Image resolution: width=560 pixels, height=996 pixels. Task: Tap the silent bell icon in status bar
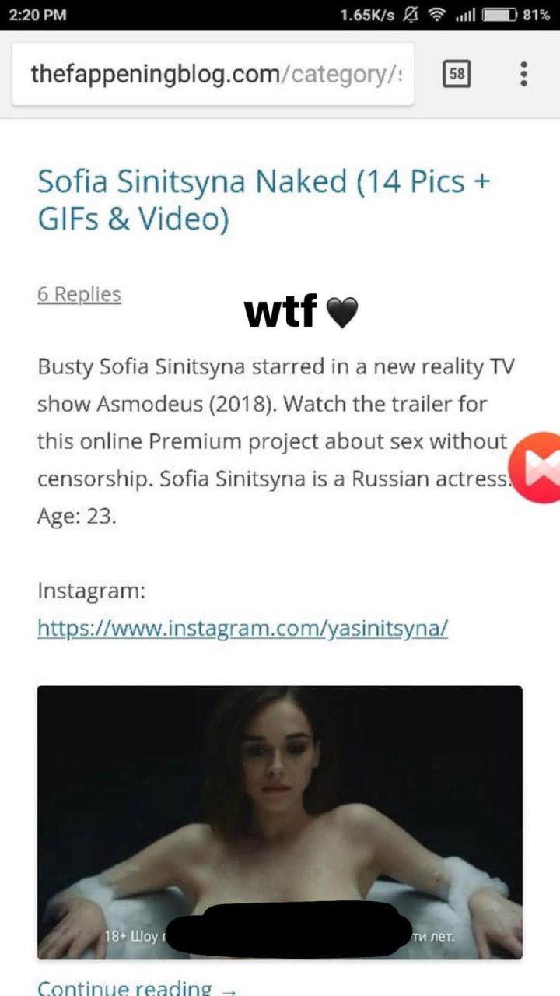coord(414,15)
